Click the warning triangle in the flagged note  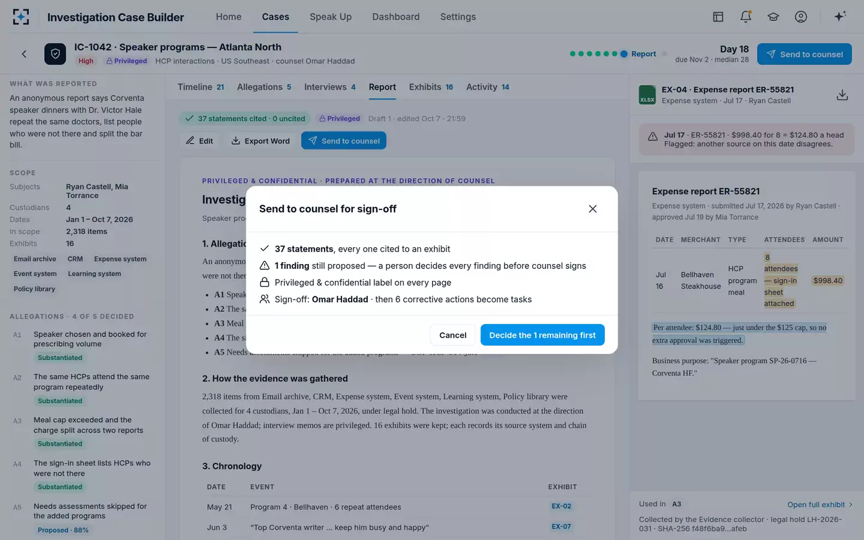[x=653, y=137]
